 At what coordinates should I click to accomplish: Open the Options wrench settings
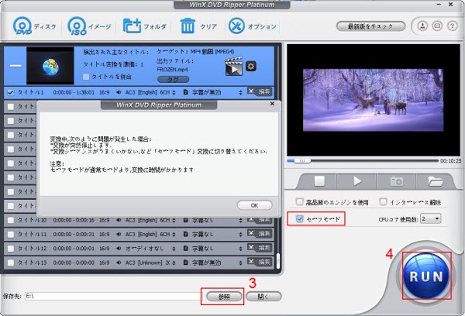(253, 26)
